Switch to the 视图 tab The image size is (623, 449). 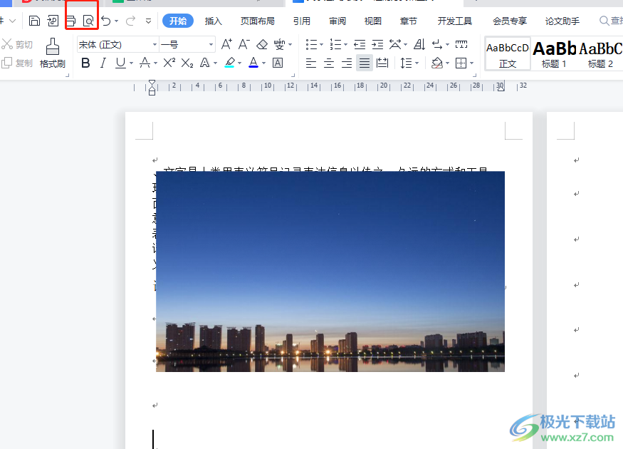click(x=372, y=21)
